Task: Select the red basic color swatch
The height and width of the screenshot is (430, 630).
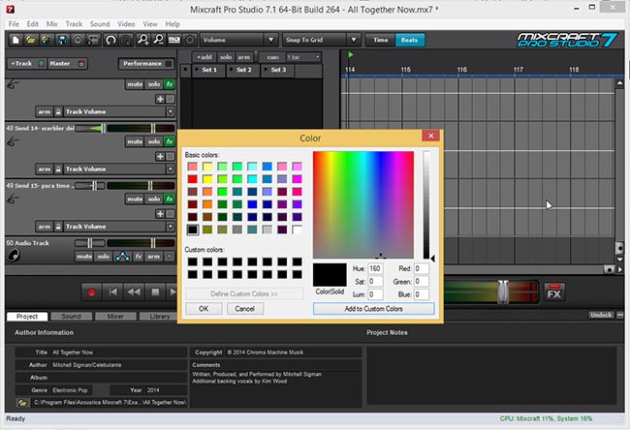Action: [x=193, y=179]
